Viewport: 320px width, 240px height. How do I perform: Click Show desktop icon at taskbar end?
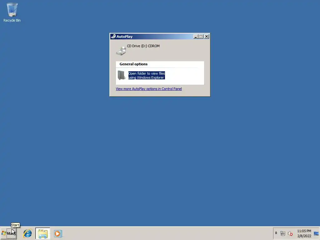(x=316, y=233)
